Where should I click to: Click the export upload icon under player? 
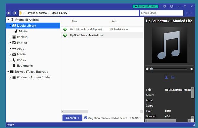pos(167,77)
